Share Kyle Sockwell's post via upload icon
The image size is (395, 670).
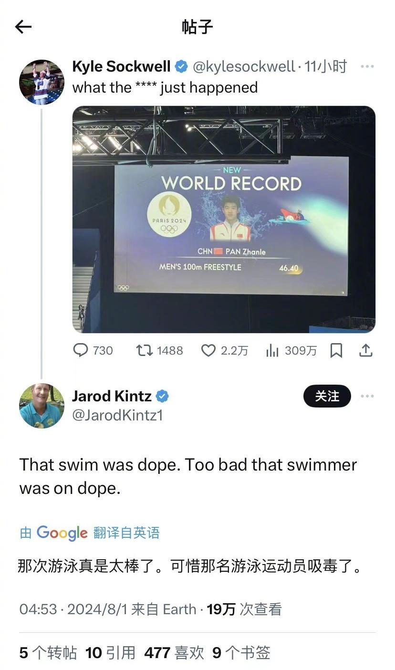tap(365, 351)
